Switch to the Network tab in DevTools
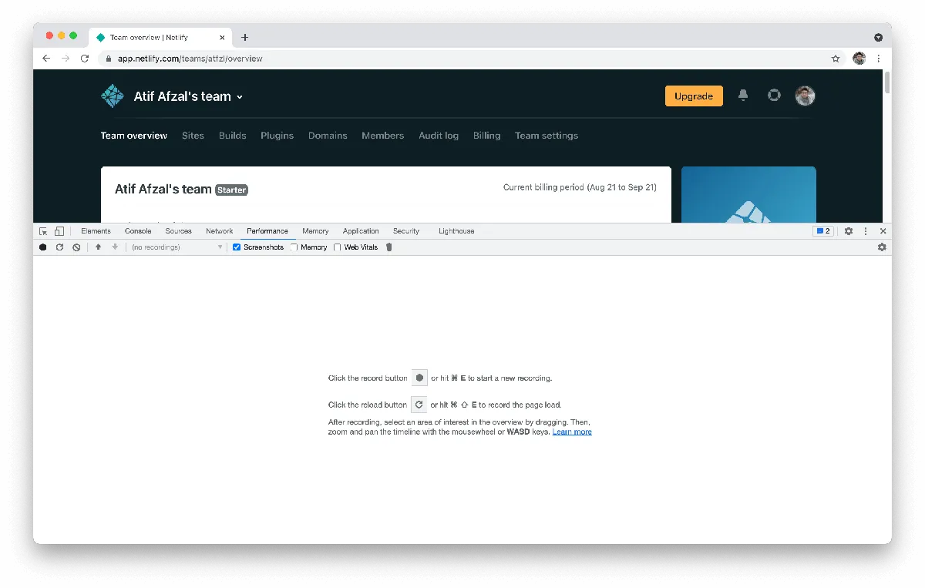The width and height of the screenshot is (925, 588). click(220, 231)
